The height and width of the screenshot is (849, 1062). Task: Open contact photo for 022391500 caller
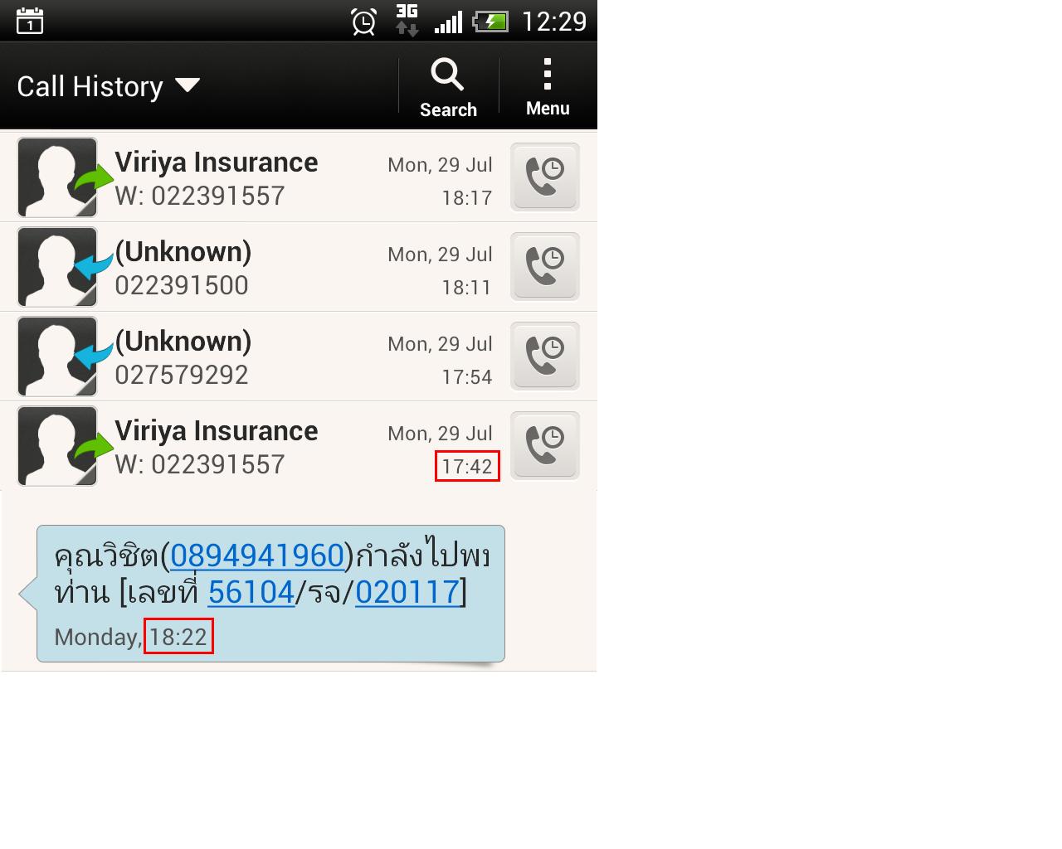pos(57,267)
